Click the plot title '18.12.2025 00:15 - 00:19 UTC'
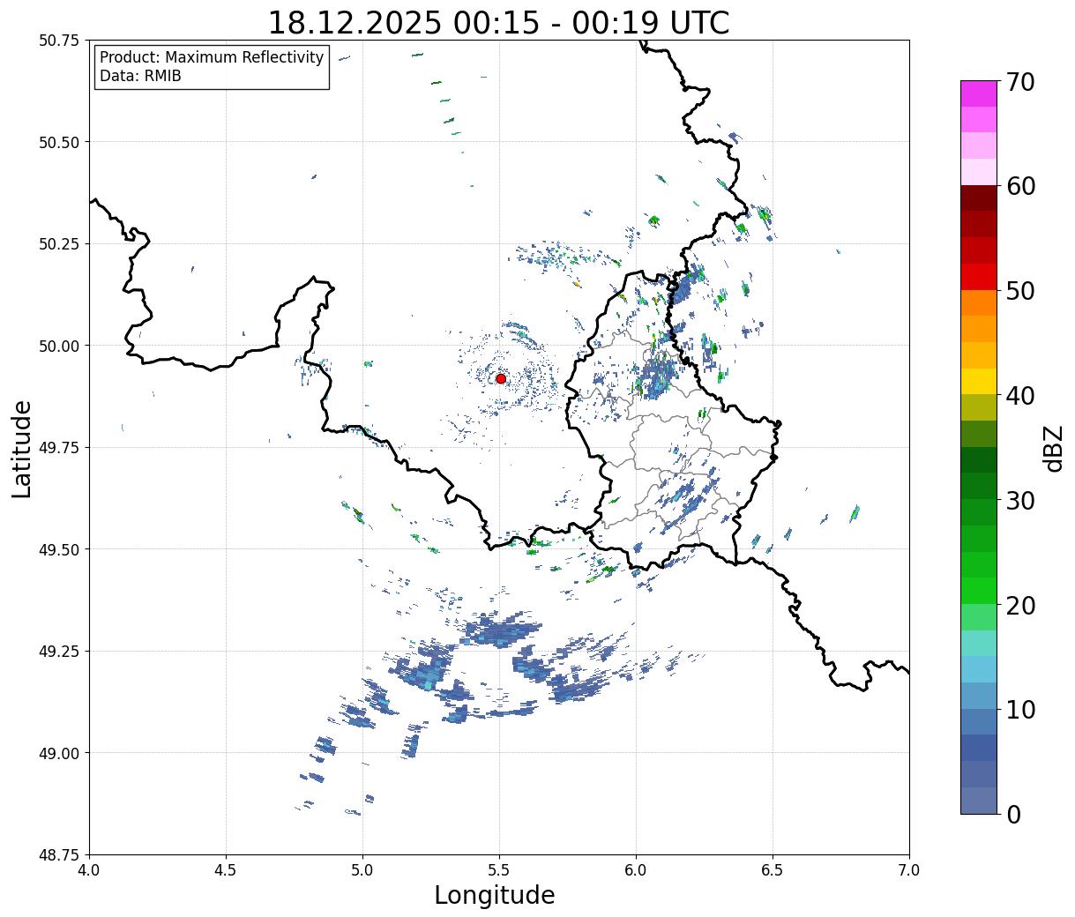 (x=498, y=23)
